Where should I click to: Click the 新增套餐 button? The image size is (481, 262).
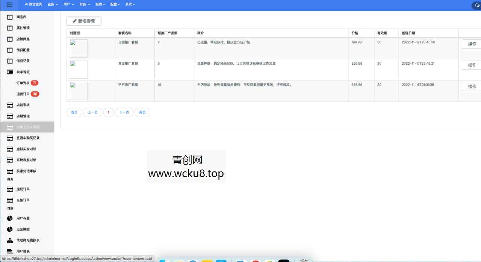click(x=84, y=21)
